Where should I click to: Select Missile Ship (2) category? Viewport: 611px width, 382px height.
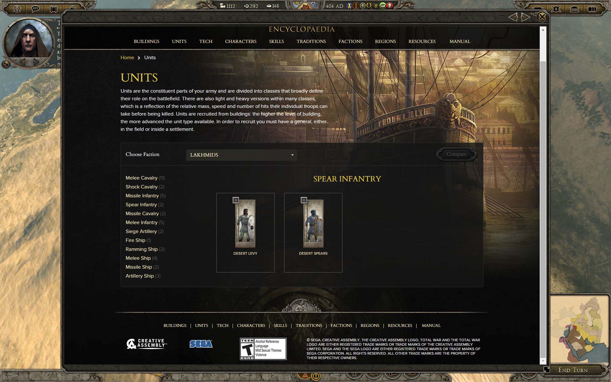point(142,267)
